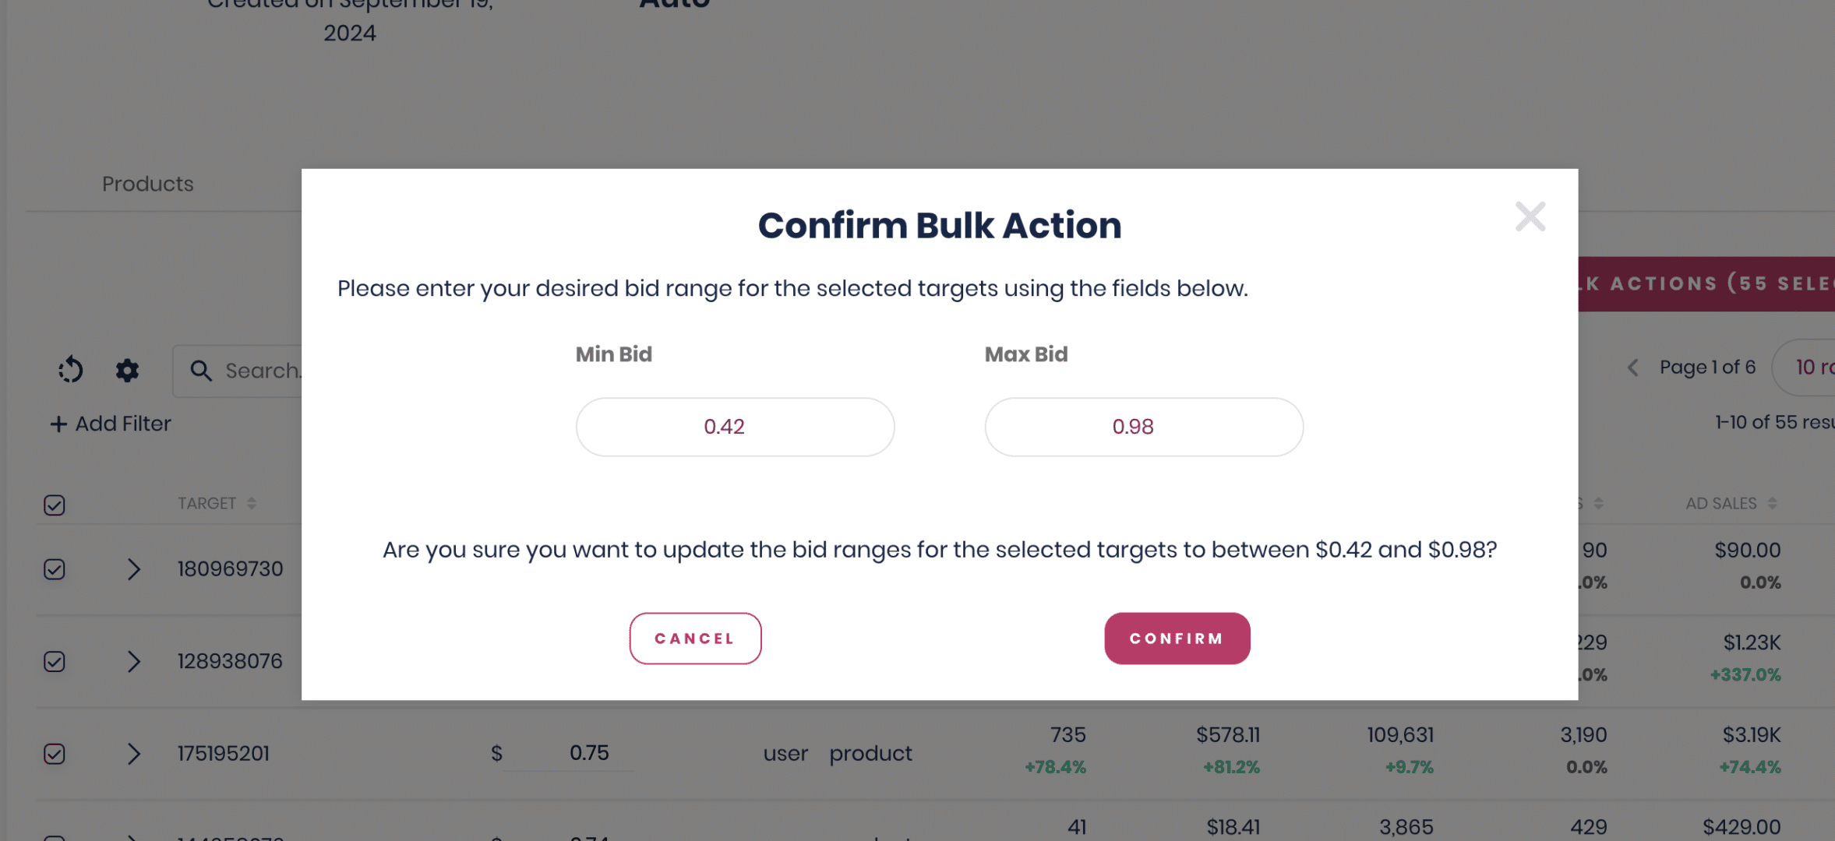Sort by AD SALES column arrows
1835x841 pixels.
pyautogui.click(x=1772, y=504)
